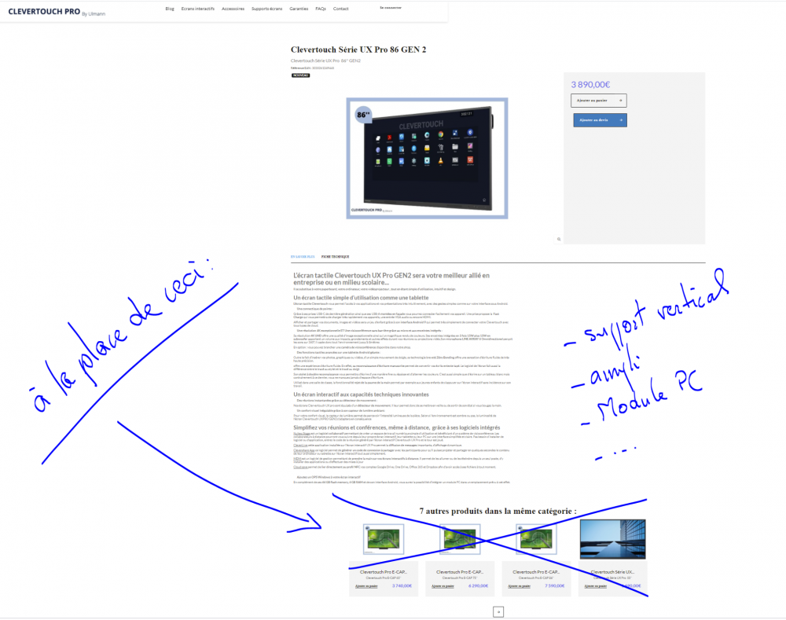Image resolution: width=786 pixels, height=620 pixels.
Task: Click the magnifier zoom icon below product image
Action: click(559, 239)
